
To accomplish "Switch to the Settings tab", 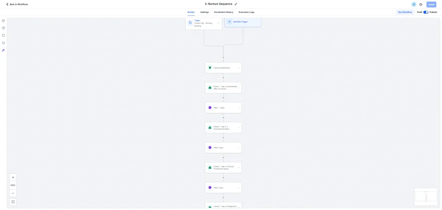I will click(x=204, y=12).
